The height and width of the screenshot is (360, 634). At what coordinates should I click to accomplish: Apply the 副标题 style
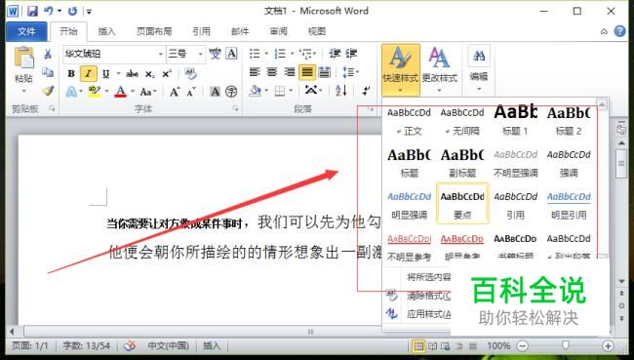pyautogui.click(x=462, y=162)
